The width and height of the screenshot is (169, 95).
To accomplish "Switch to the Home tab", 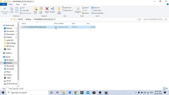I will tap(11, 4).
